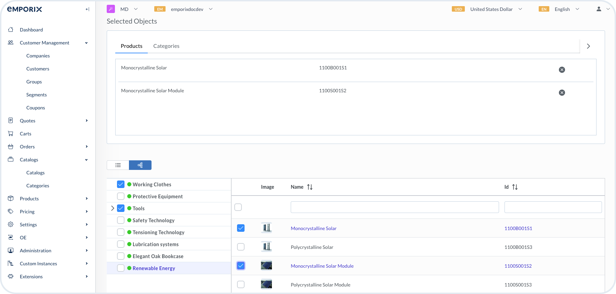The width and height of the screenshot is (616, 294).
Task: Open the Monocrystalline Solar Module link
Action: [322, 266]
